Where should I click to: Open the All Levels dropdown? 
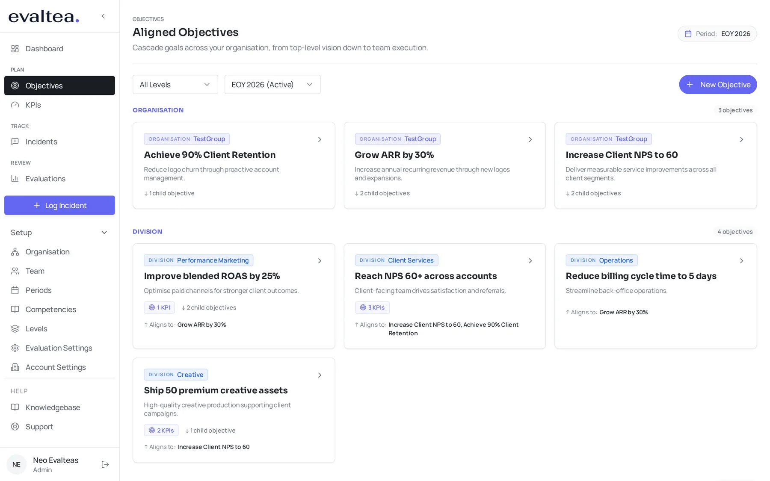coord(175,85)
